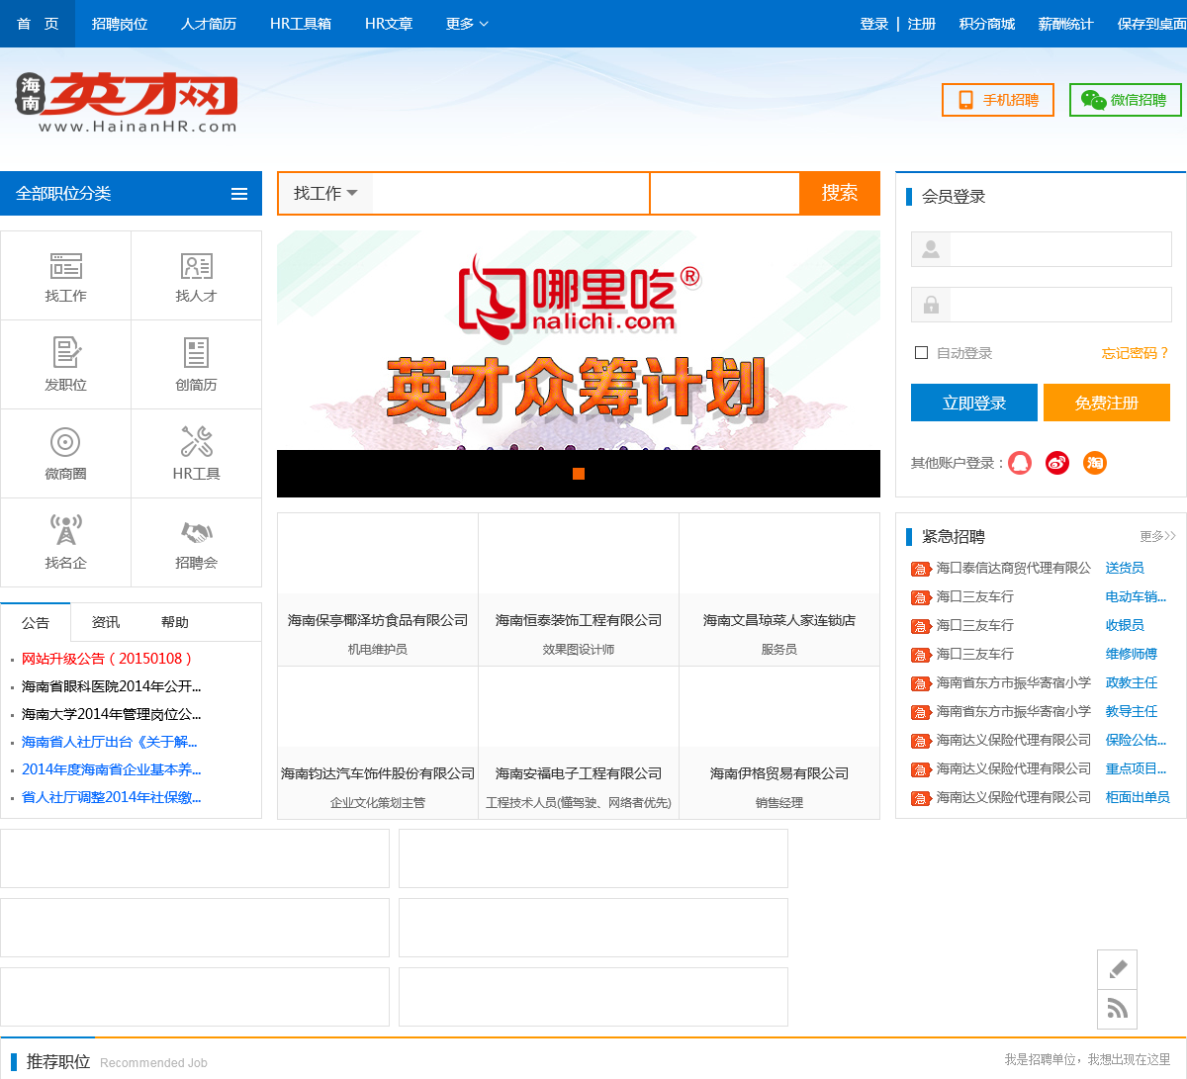1187x1079 pixels.
Task: Open the 送货员 urgent job link
Action: point(1125,568)
